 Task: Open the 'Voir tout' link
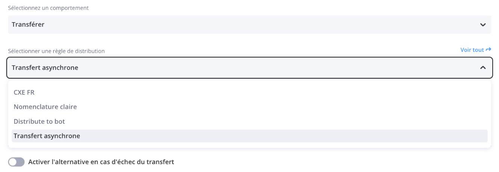pyautogui.click(x=472, y=50)
